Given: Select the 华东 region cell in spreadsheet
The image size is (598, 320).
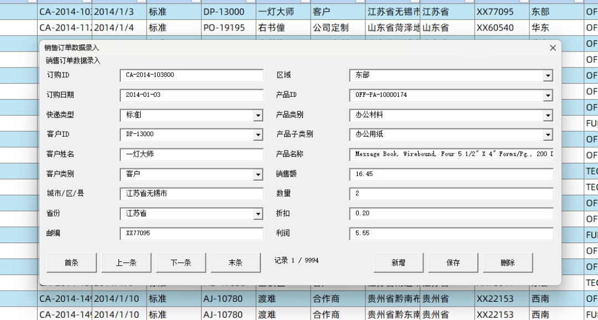Looking at the screenshot, I should 556,28.
